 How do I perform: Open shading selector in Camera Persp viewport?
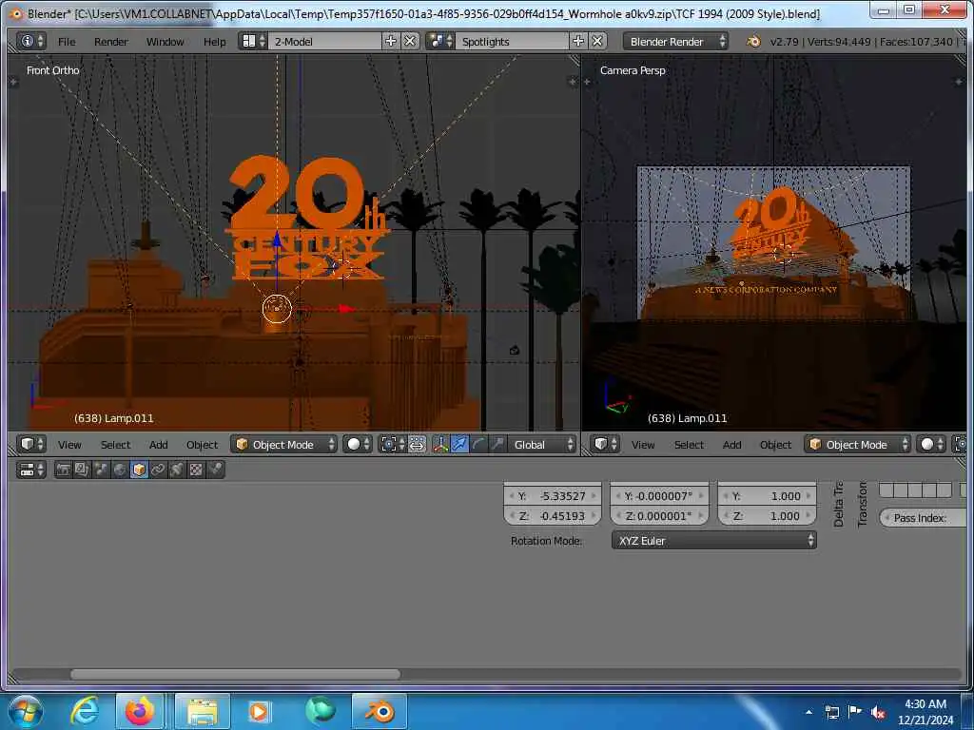coord(931,444)
